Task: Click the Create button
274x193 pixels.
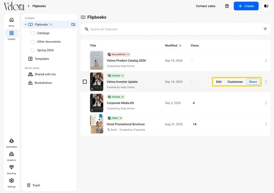Action: [246, 6]
